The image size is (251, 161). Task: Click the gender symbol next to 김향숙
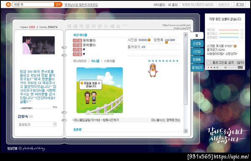pyautogui.click(x=31, y=117)
